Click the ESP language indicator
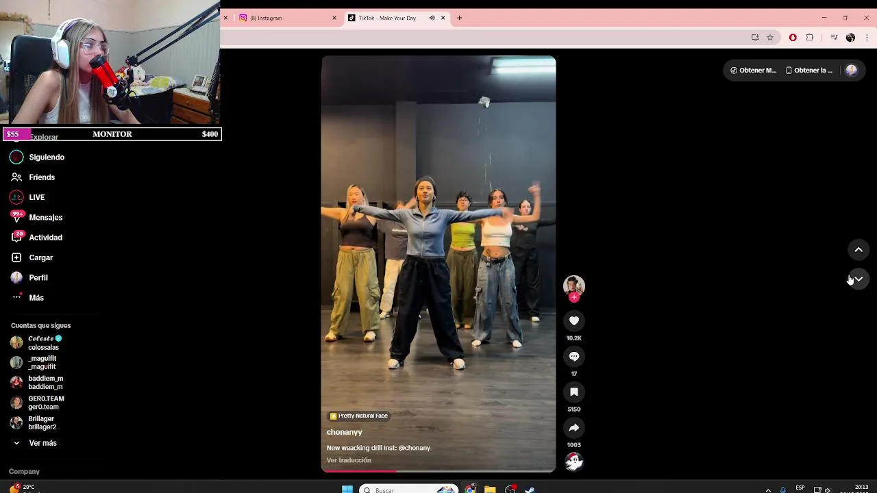 [x=800, y=488]
